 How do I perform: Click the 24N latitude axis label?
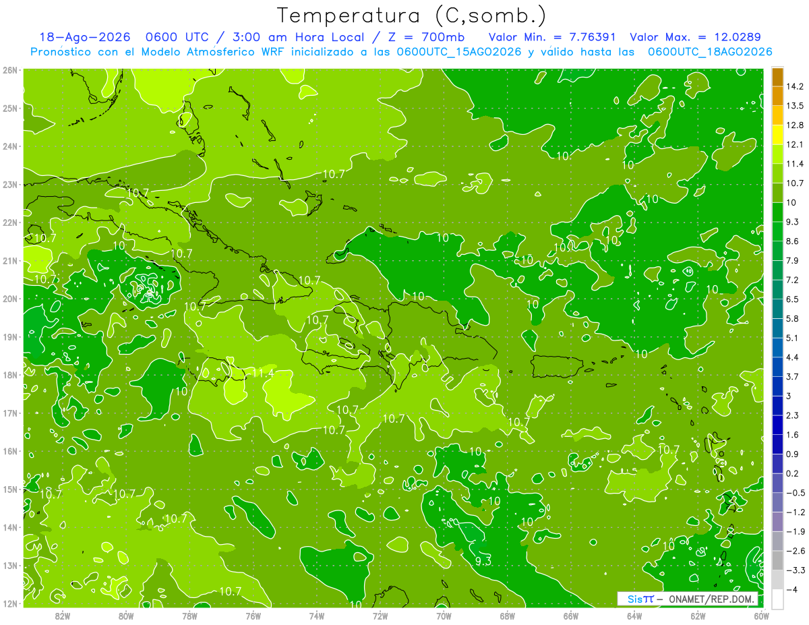tap(9, 146)
